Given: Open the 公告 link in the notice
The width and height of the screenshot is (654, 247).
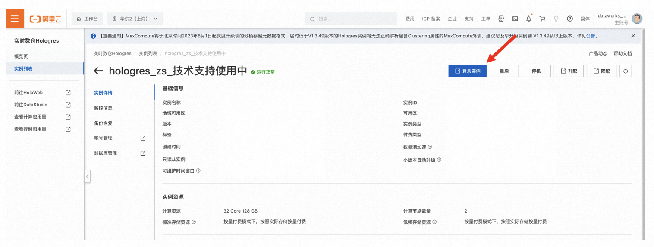Looking at the screenshot, I should (x=591, y=36).
